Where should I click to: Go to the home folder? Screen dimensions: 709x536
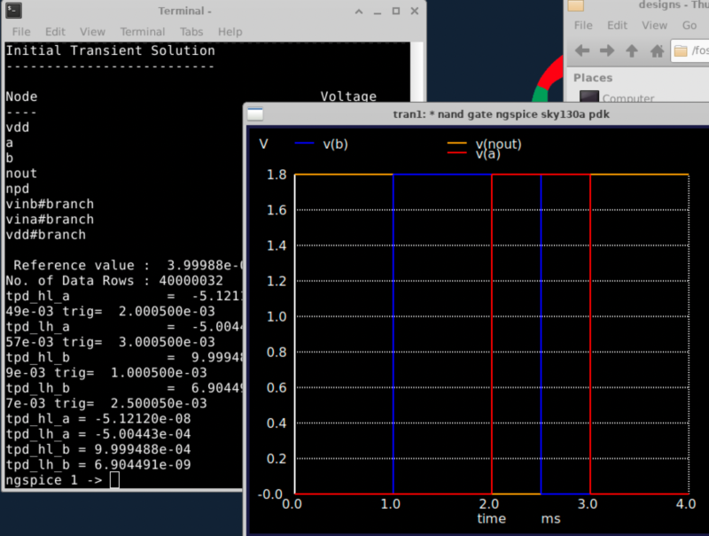click(x=657, y=50)
